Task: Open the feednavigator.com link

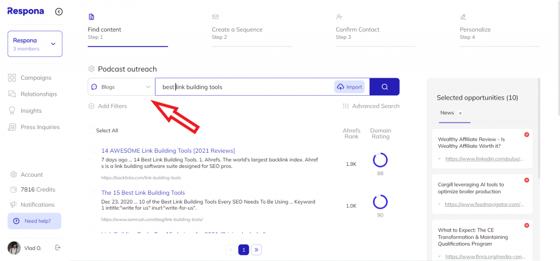Action: (x=485, y=205)
